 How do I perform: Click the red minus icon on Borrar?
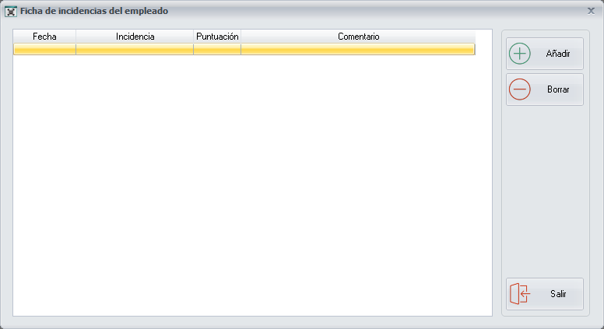[519, 89]
